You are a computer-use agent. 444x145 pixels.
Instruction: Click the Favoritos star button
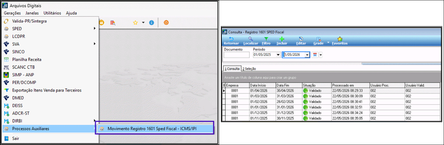[x=340, y=41]
